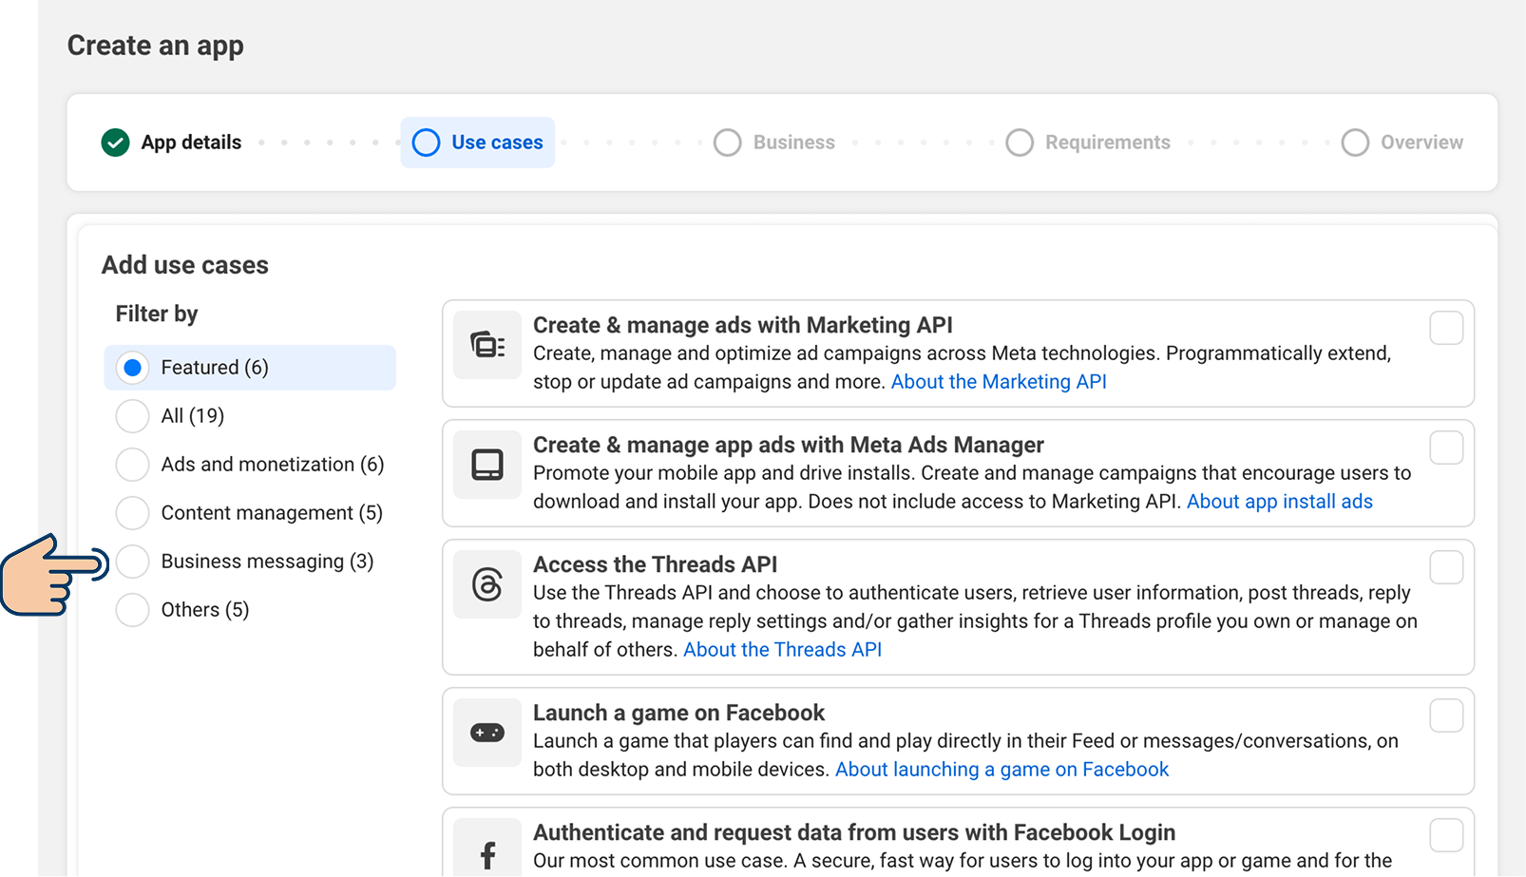Click the App details green checkmark icon
Viewport: 1526px width, 877px height.
(x=115, y=143)
